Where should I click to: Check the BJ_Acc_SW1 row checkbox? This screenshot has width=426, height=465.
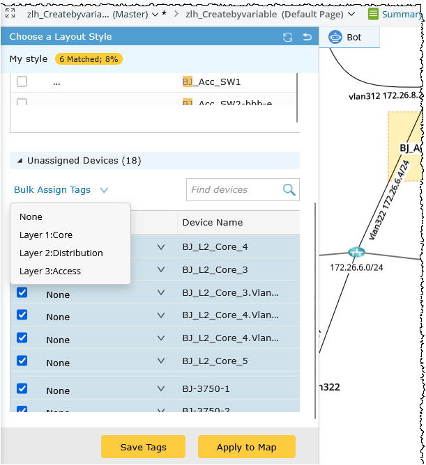tap(22, 82)
